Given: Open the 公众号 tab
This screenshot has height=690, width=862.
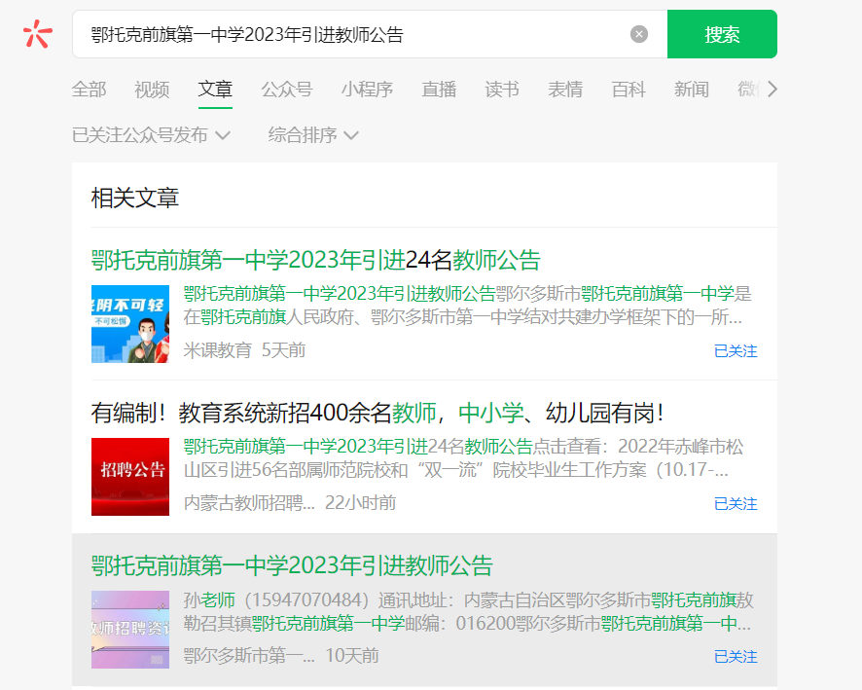Looking at the screenshot, I should tap(287, 90).
